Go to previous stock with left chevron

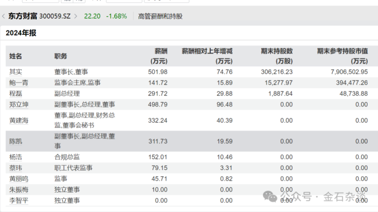(x=3, y=16)
